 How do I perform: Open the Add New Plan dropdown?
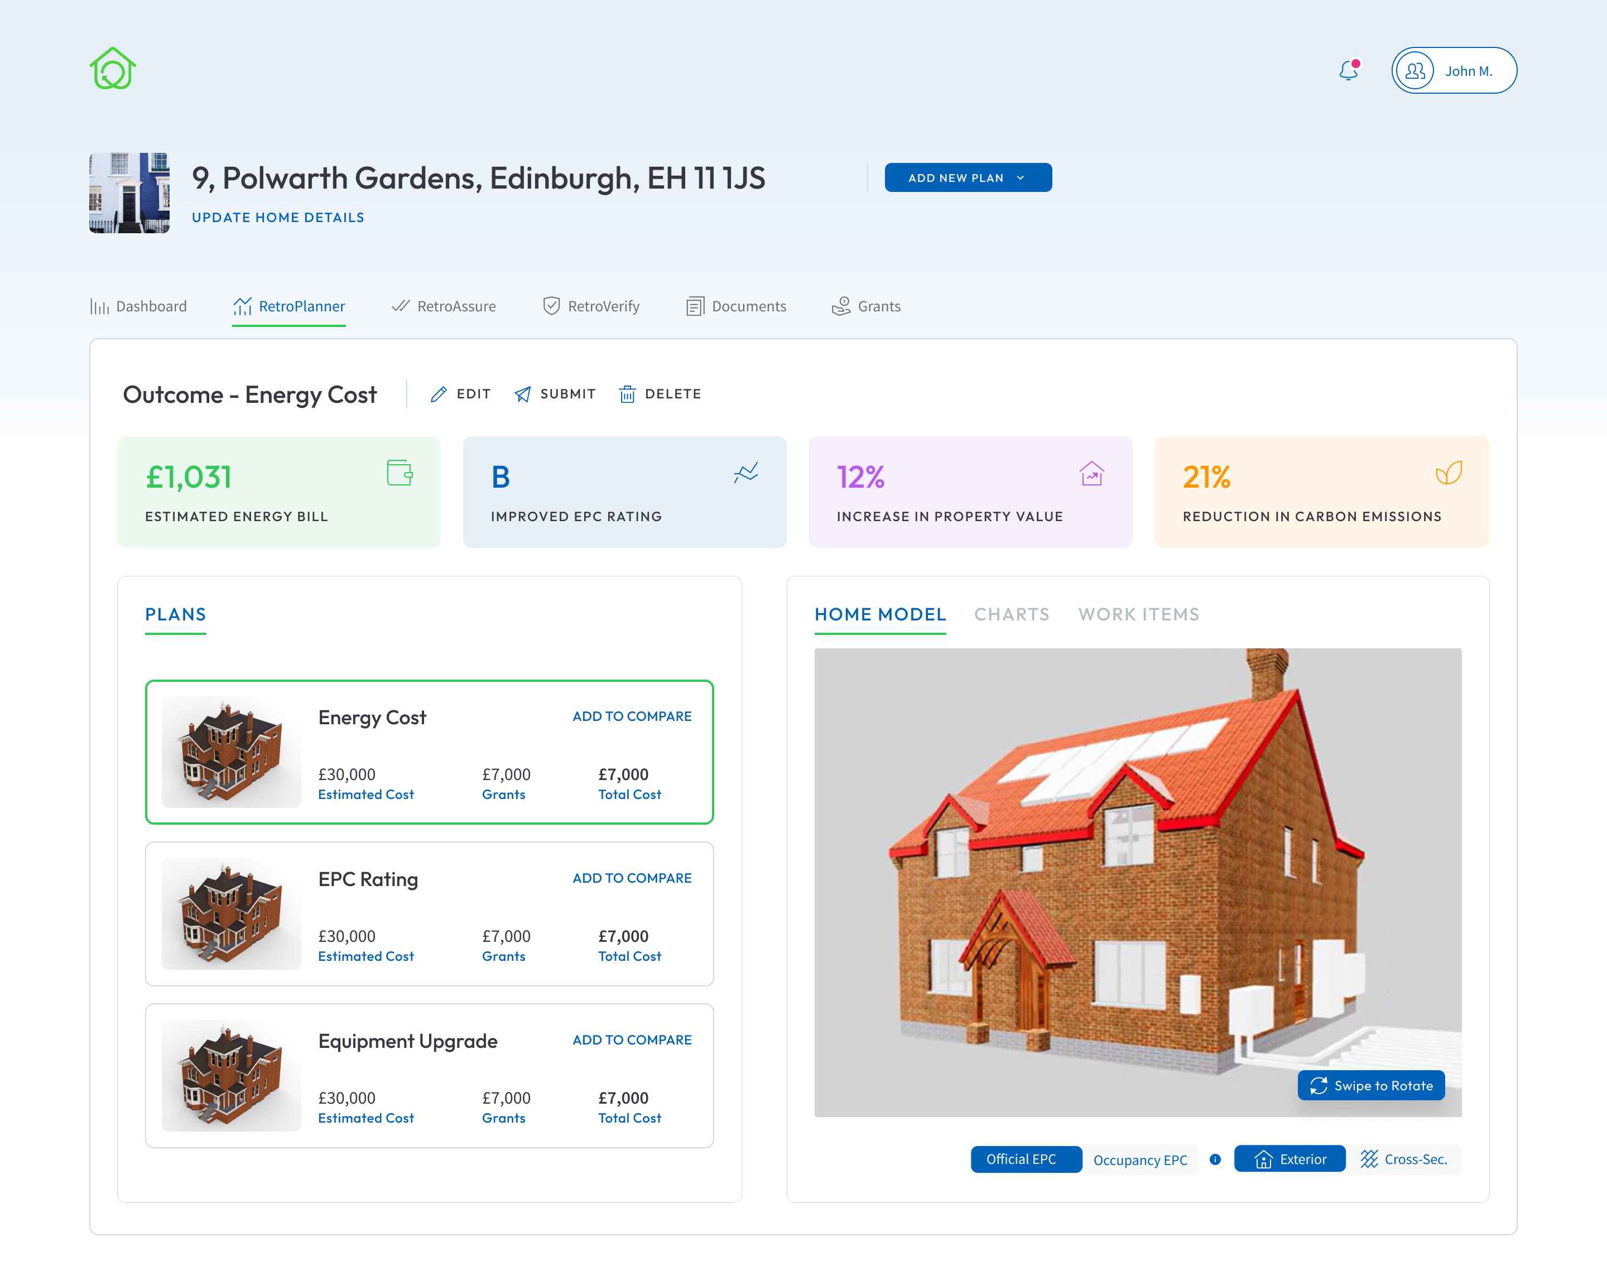click(969, 178)
